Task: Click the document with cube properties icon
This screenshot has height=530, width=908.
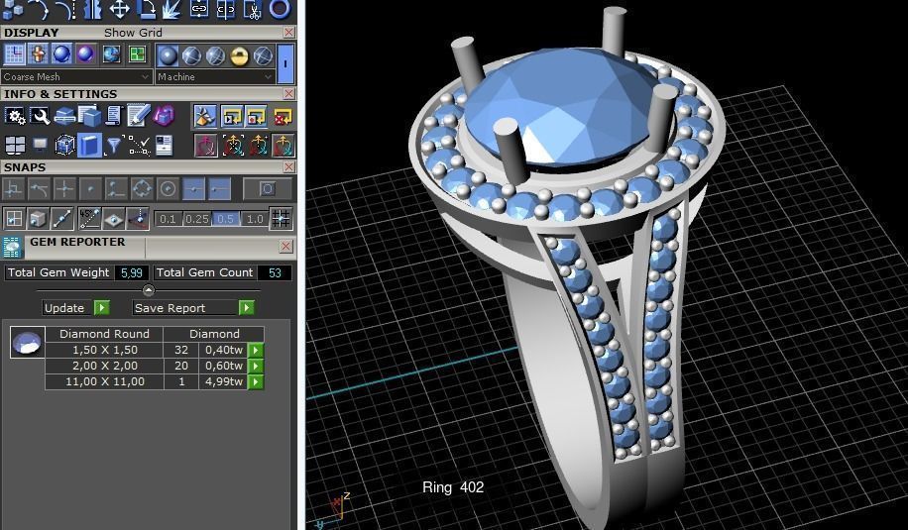Action: tap(89, 116)
